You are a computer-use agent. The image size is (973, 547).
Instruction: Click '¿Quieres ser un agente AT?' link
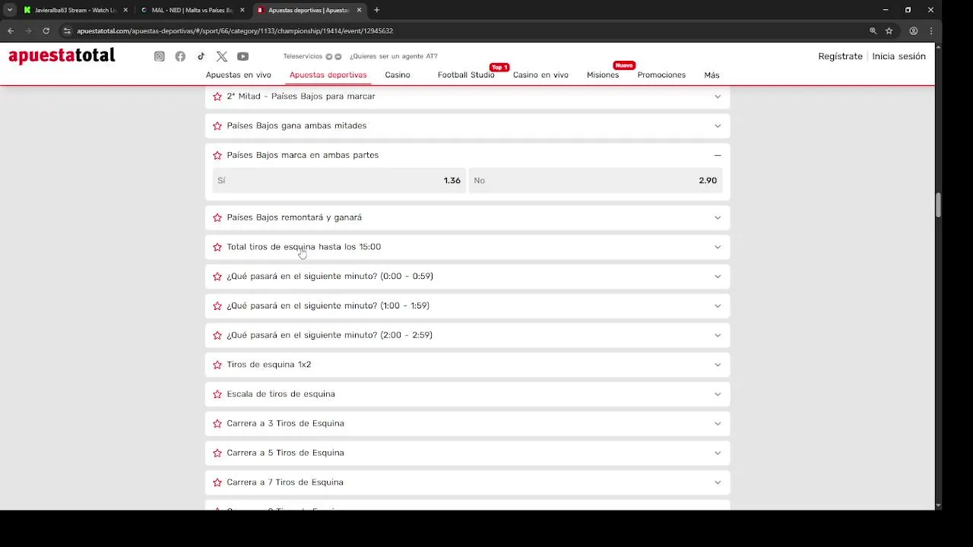[393, 56]
